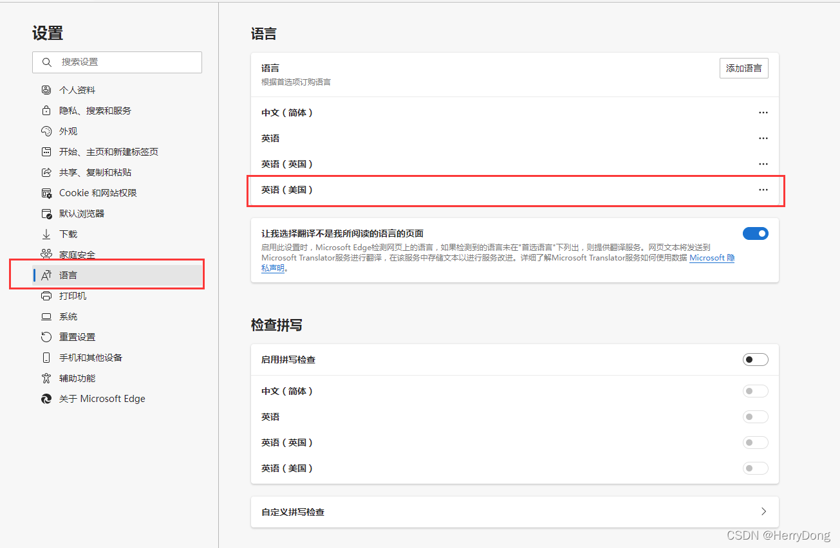
Task: Open more options for 英语（美国）language
Action: pyautogui.click(x=763, y=190)
